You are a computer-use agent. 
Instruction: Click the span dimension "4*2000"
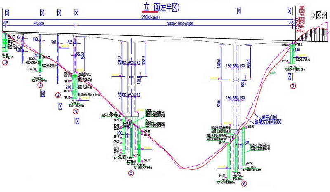(39, 23)
